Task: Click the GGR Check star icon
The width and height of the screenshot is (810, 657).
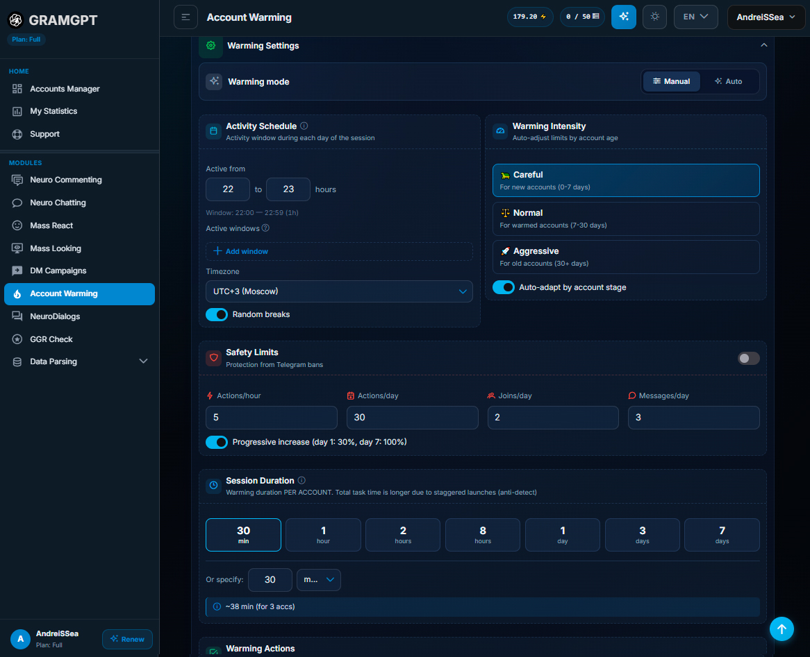Action: (17, 339)
